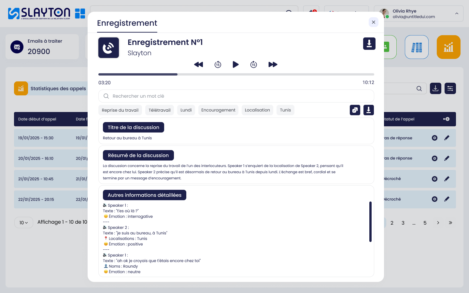Rewind the recording 15 seconds
469x293 pixels.
218,64
